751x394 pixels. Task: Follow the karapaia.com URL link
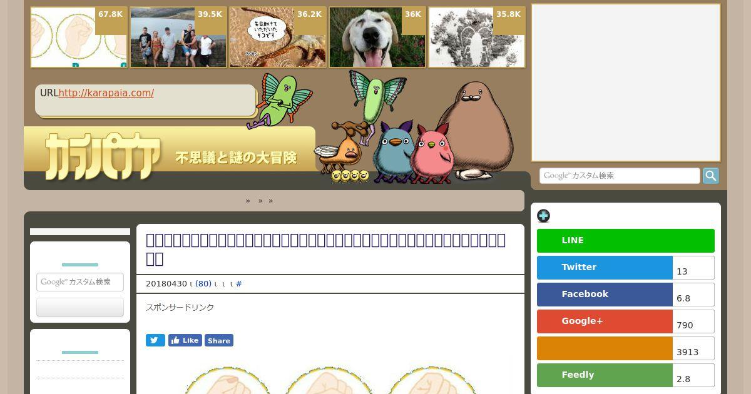point(106,93)
